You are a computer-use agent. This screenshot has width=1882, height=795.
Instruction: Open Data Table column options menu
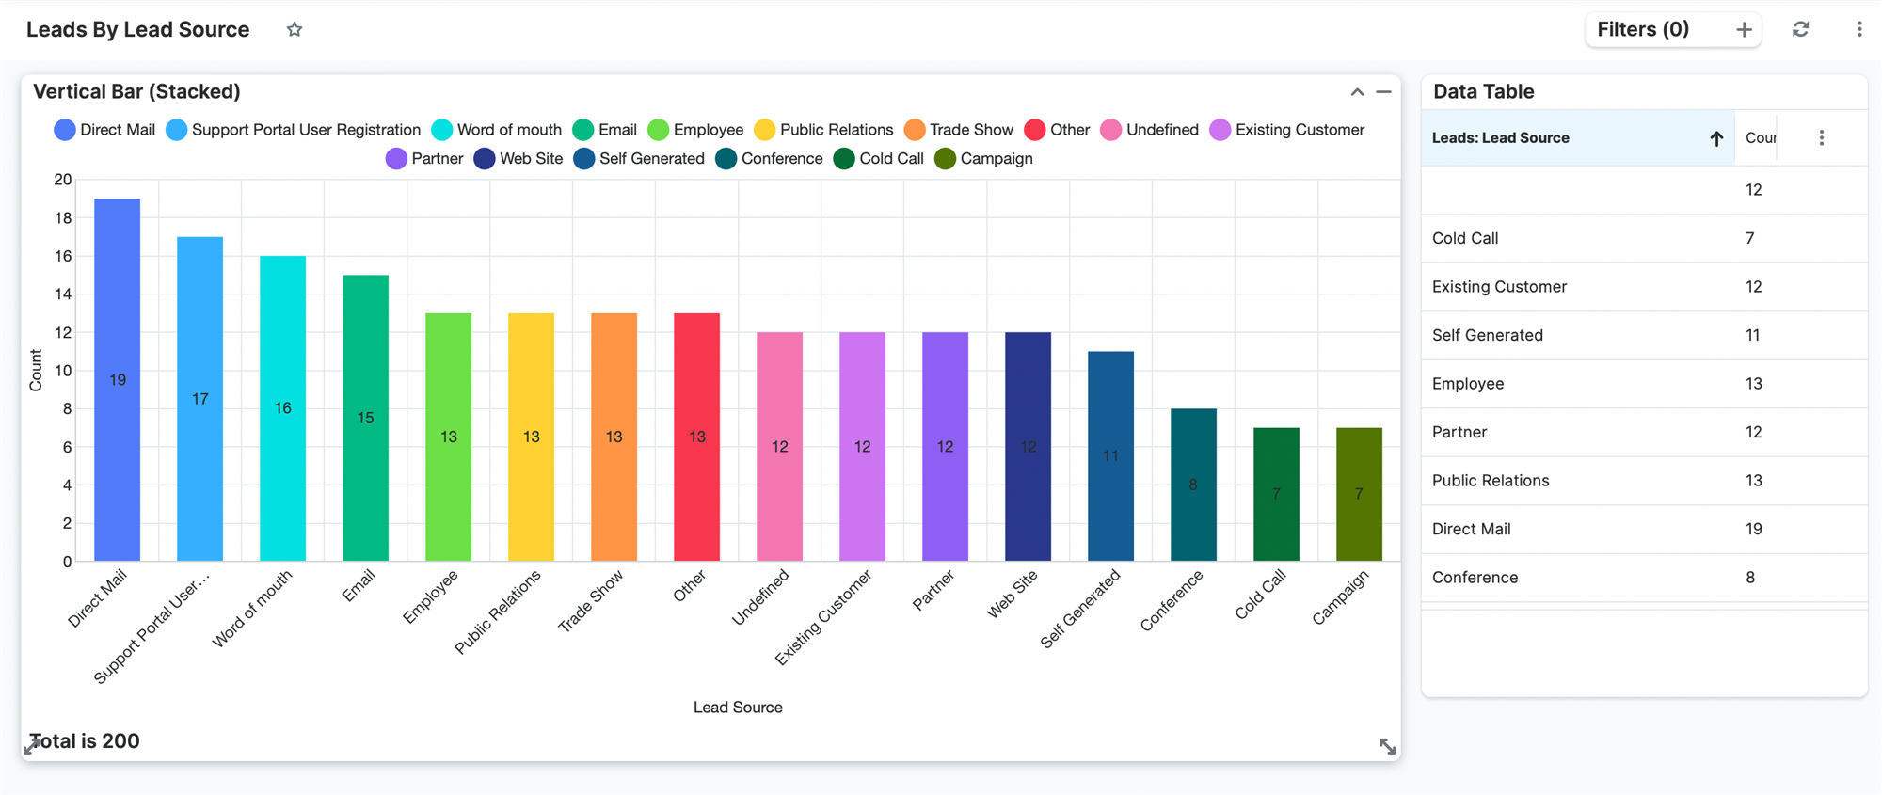point(1821,138)
